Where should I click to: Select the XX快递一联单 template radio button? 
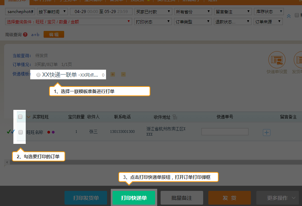click(38, 75)
